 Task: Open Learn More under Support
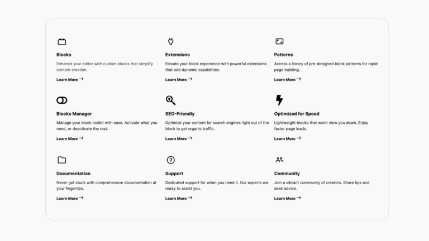click(x=179, y=199)
